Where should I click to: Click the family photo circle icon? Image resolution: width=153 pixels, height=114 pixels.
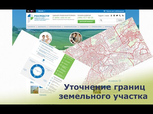(46, 38)
